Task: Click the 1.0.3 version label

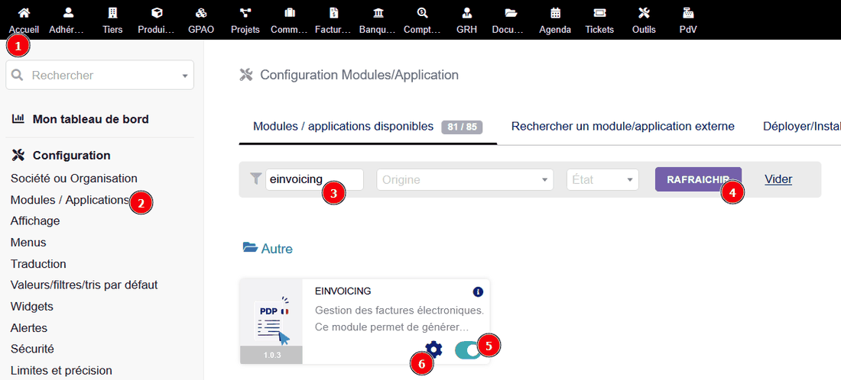Action: point(271,355)
